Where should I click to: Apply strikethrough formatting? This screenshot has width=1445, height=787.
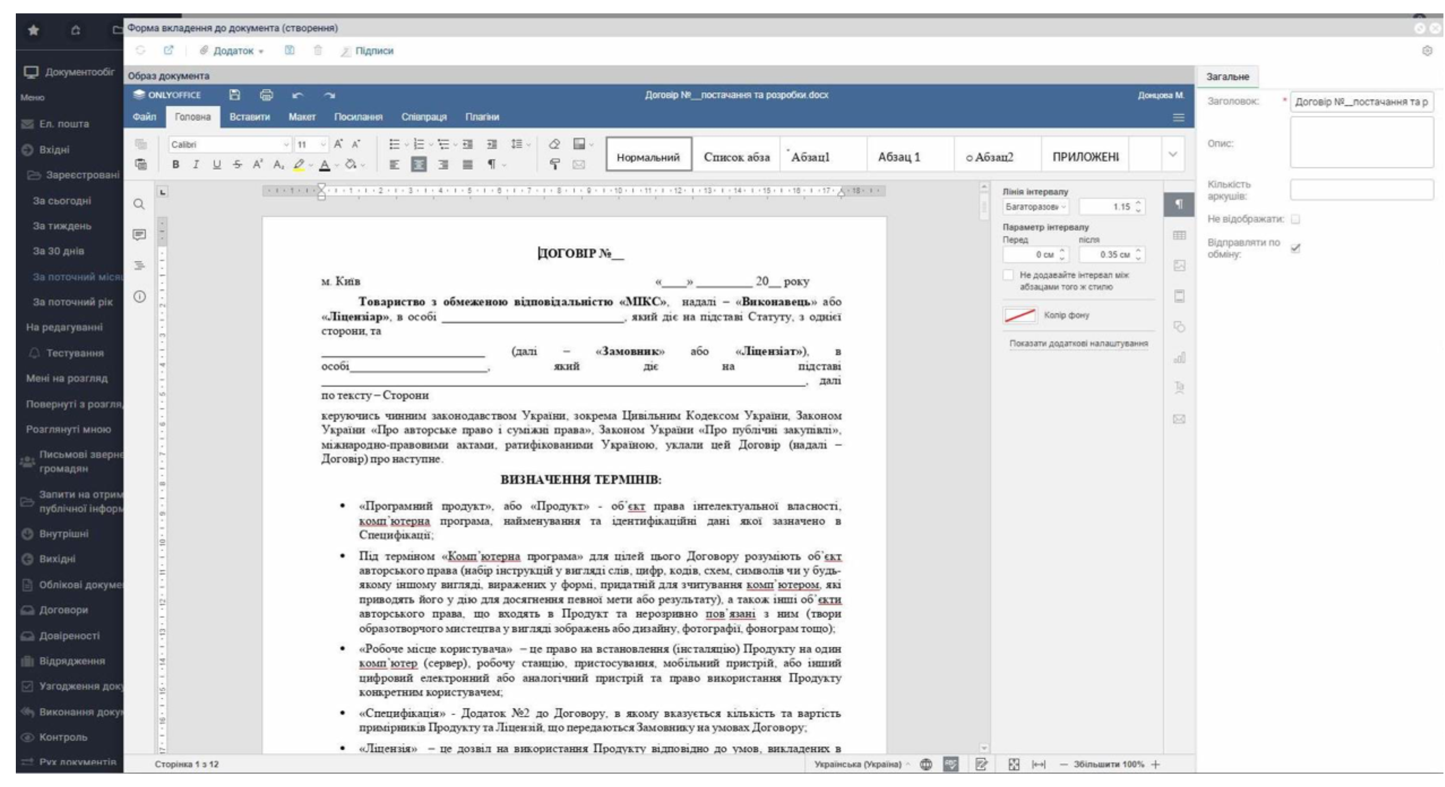[x=237, y=165]
